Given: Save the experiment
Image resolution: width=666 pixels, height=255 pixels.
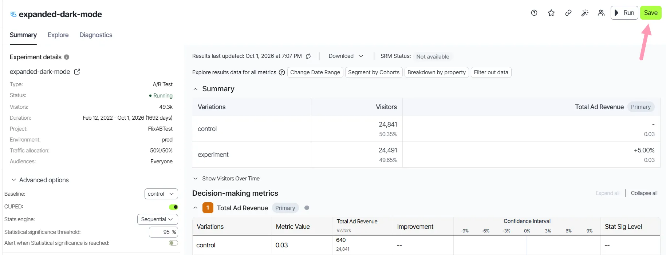Looking at the screenshot, I should click(651, 13).
